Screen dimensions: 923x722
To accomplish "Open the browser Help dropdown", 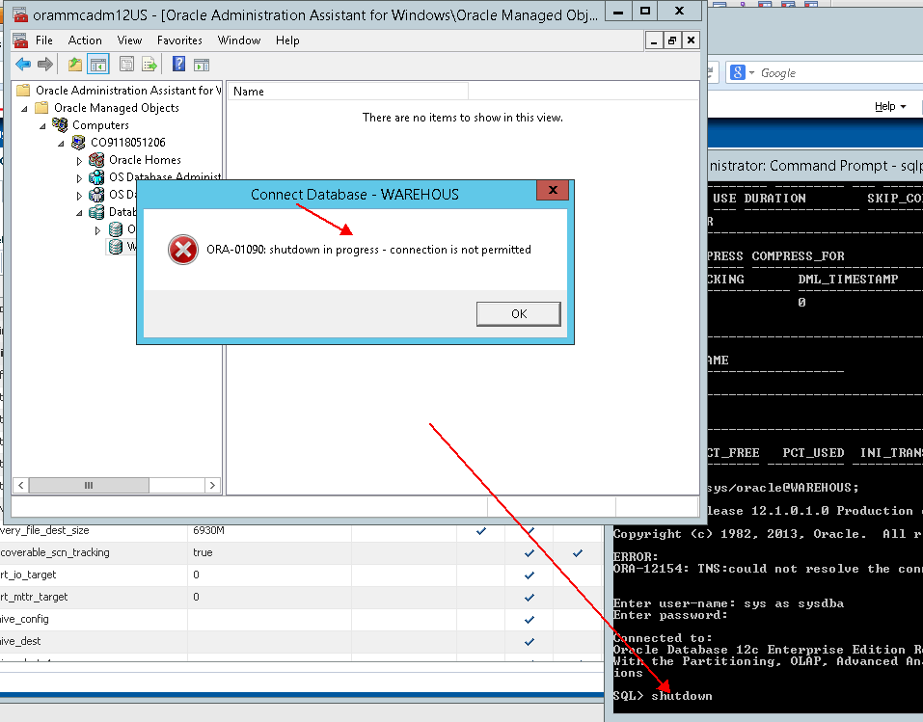I will (890, 106).
